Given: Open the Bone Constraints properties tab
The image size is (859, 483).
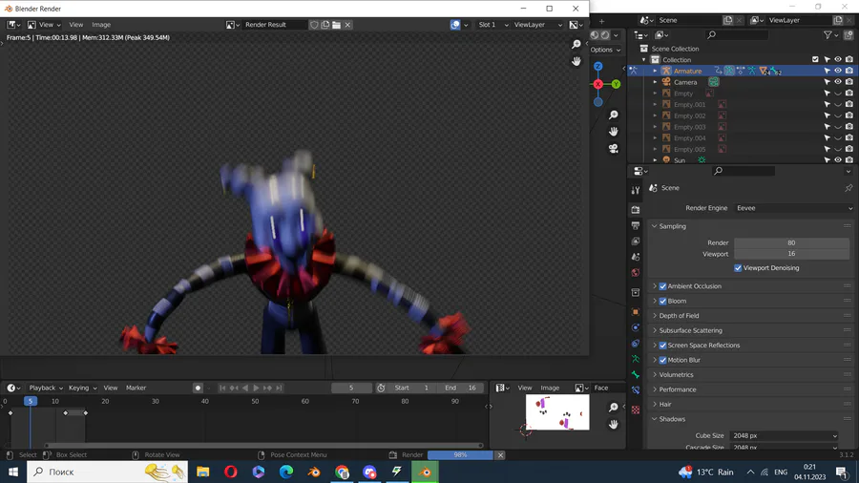Looking at the screenshot, I should [636, 390].
